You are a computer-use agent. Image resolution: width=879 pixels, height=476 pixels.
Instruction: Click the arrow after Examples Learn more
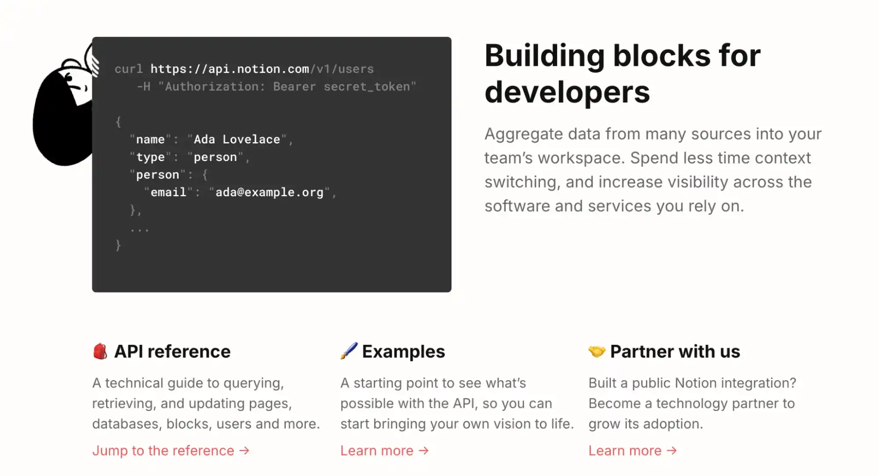coord(423,450)
